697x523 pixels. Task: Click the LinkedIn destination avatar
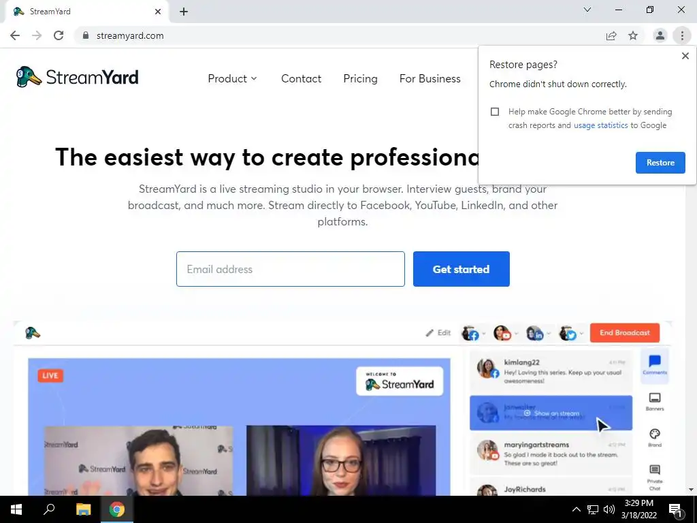tap(535, 333)
